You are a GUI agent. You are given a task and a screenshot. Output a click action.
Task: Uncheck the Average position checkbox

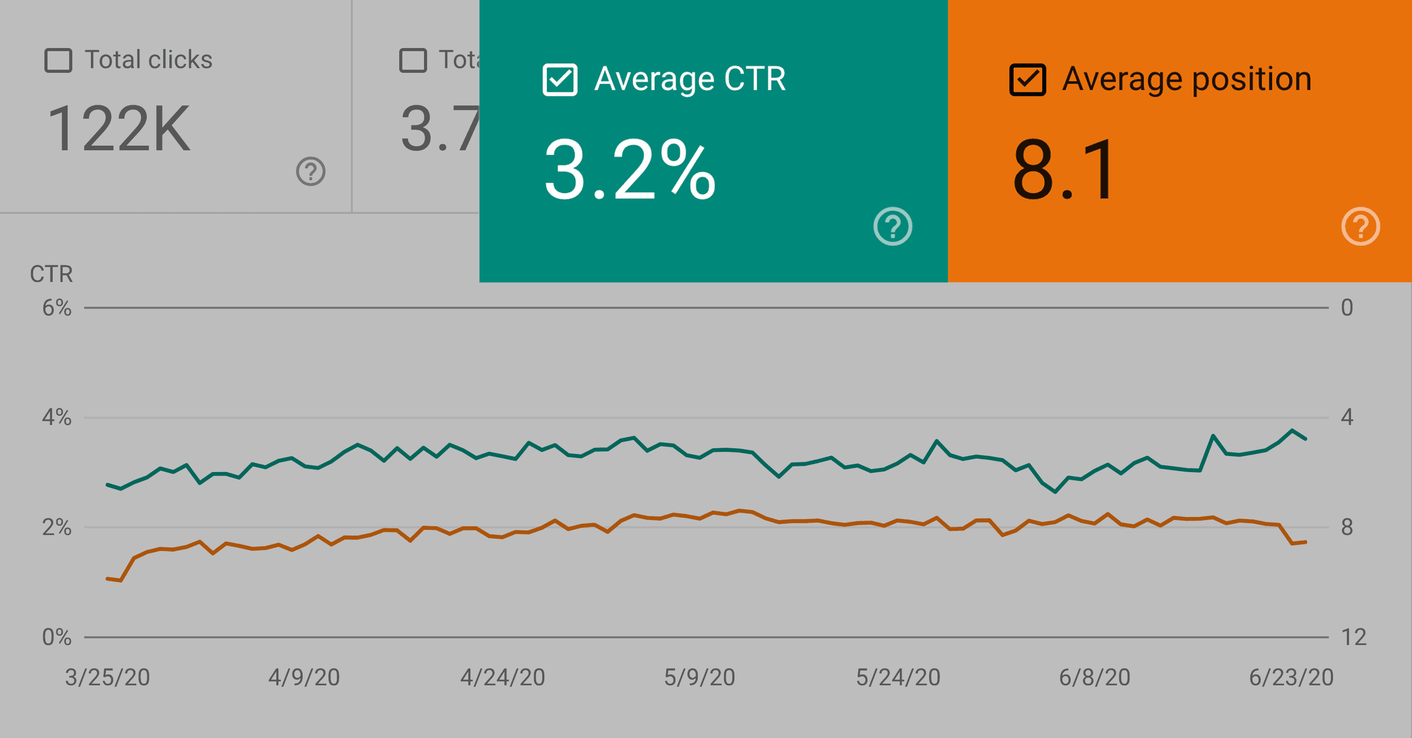(x=1027, y=80)
